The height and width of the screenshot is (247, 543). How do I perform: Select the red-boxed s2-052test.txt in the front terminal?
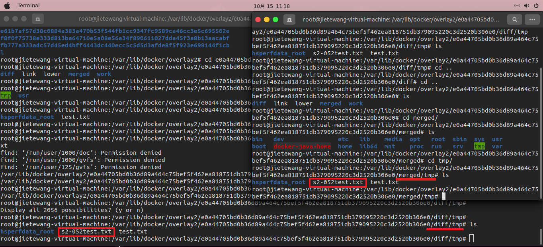tap(338, 182)
